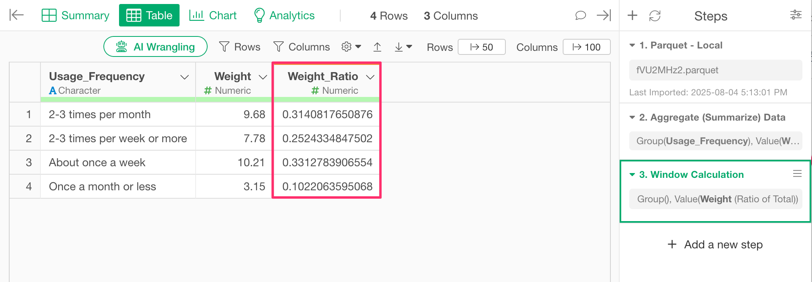Switch to the Summary tab
Screen dimensions: 812x282
[75, 16]
